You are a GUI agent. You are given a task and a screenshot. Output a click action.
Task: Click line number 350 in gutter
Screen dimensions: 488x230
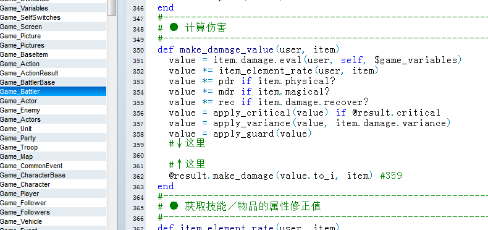[138, 51]
